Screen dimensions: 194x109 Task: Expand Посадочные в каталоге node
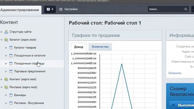6,56
